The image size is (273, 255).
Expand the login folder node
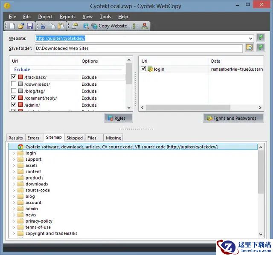pos(14,154)
